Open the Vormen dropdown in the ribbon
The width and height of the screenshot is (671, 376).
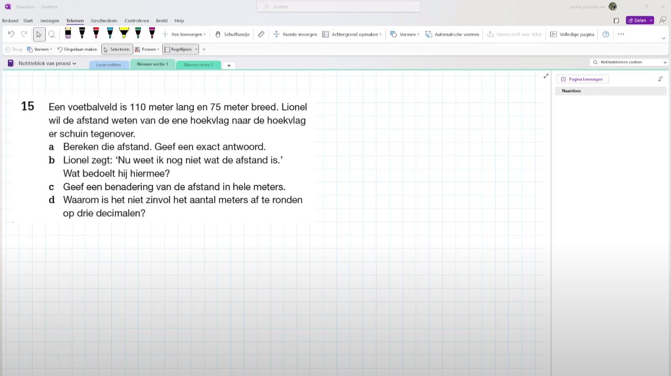pos(405,35)
